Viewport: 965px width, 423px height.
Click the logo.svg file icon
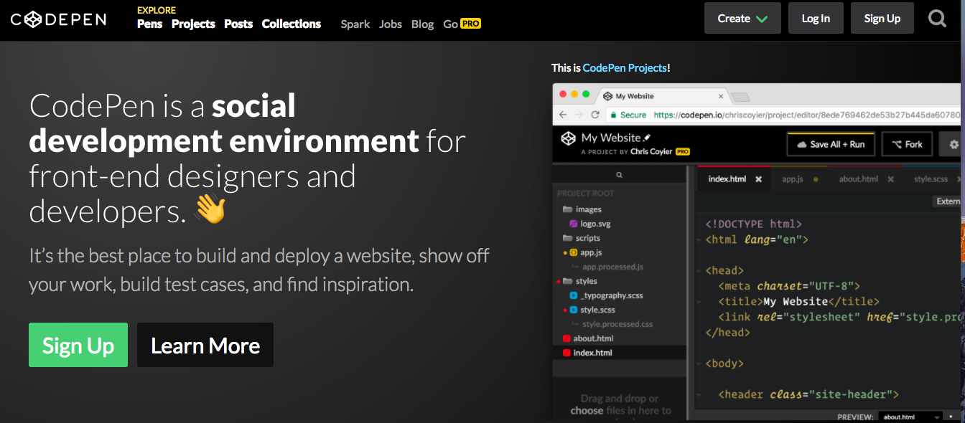[x=573, y=224]
